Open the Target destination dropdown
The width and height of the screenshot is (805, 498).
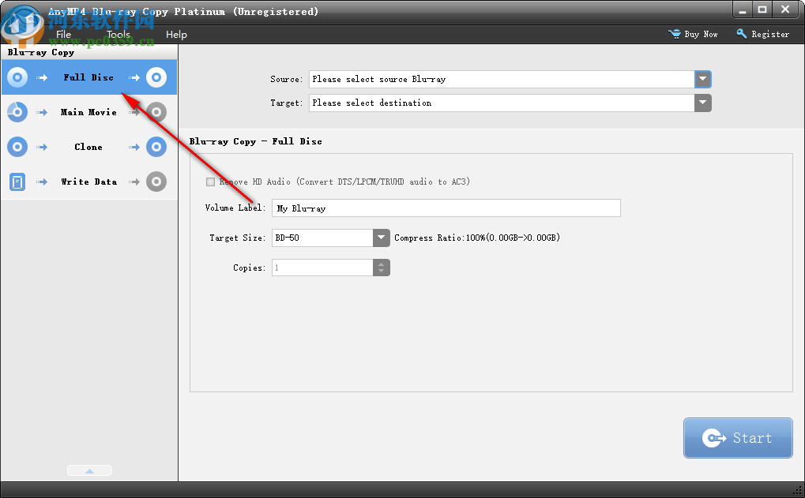click(702, 103)
